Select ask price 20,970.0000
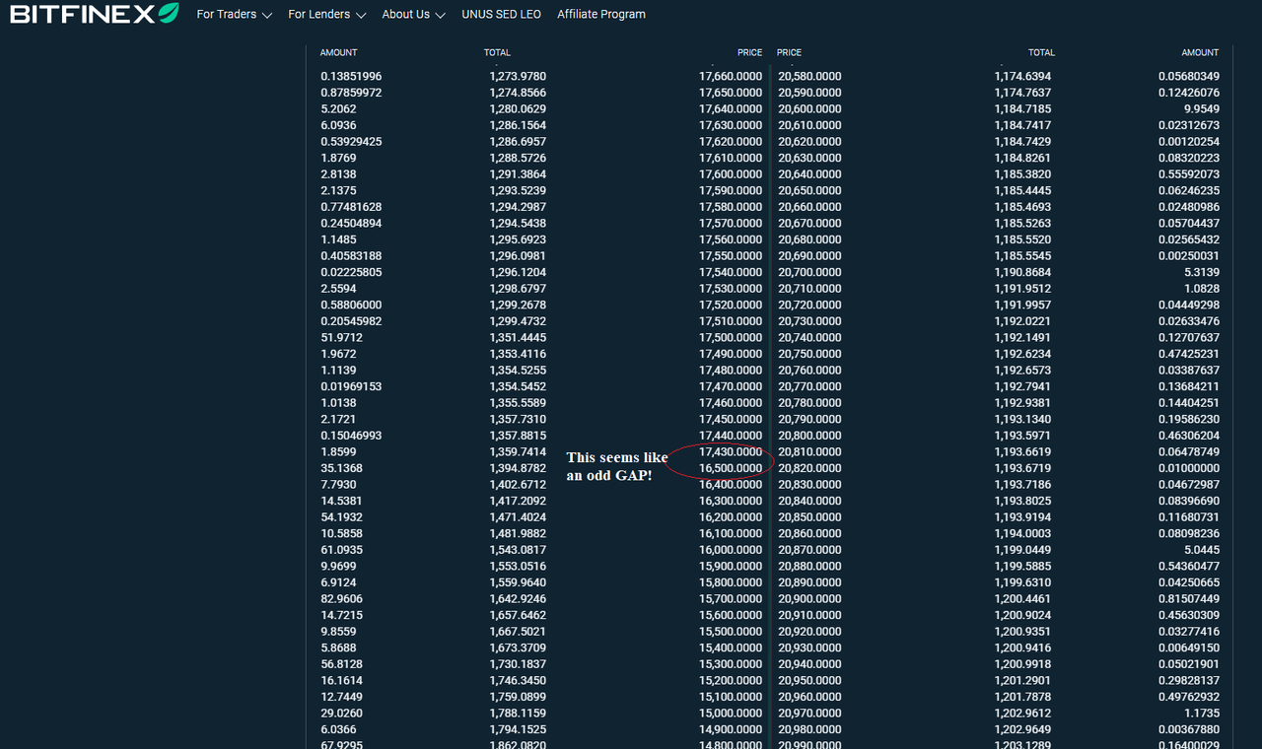Viewport: 1262px width, 749px height. [809, 714]
